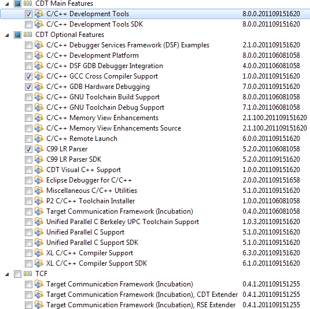Click version 1.0.3.201109151620 of Berkeley UPC
Viewport: 310px width, 309px height.
(x=271, y=222)
